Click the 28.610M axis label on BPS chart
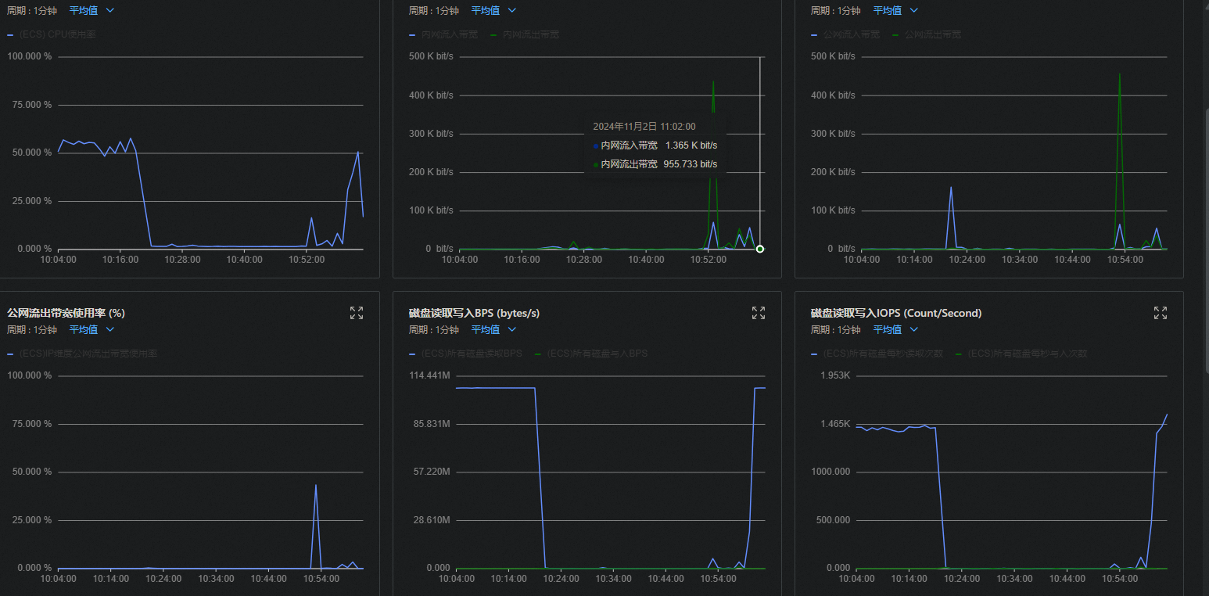Viewport: 1209px width, 596px height. (432, 520)
